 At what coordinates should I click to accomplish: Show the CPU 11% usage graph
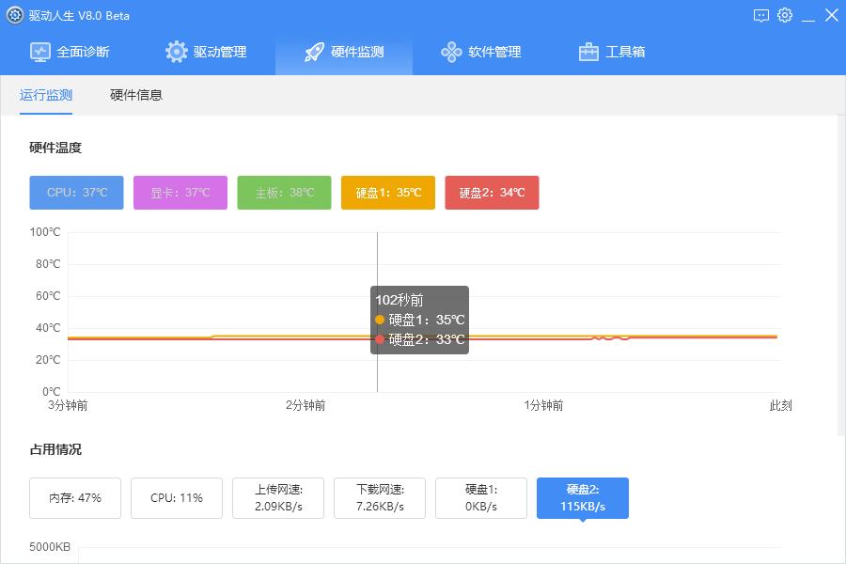click(x=176, y=498)
